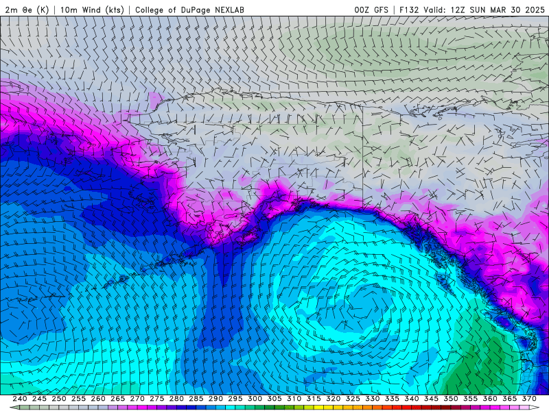This screenshot has width=549, height=411.
Task: Click the 240 value on the color scale
Action: pyautogui.click(x=20, y=399)
